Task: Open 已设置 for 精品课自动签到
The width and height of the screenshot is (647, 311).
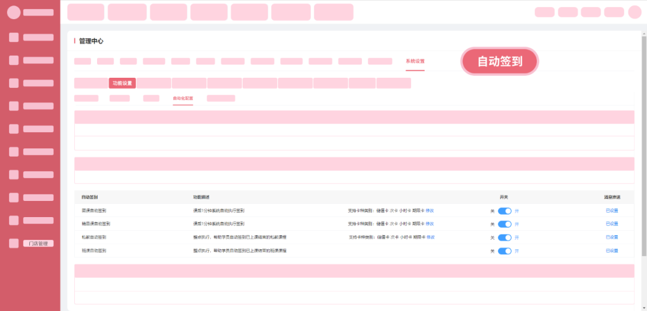Action: tap(612, 224)
